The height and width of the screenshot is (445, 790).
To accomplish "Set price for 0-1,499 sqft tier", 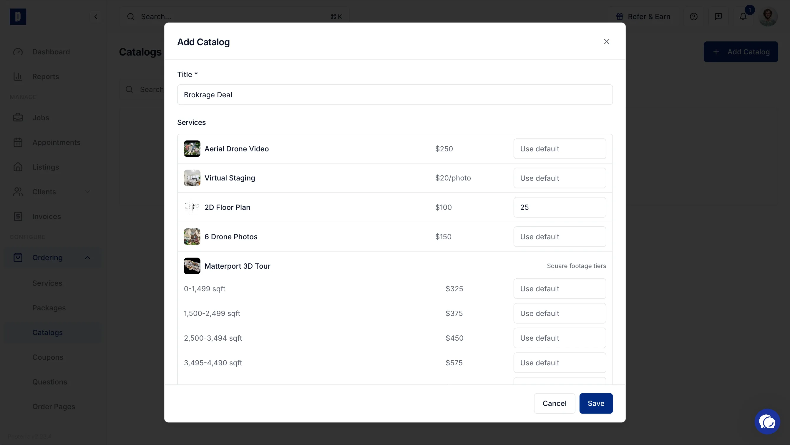I will pos(559,289).
